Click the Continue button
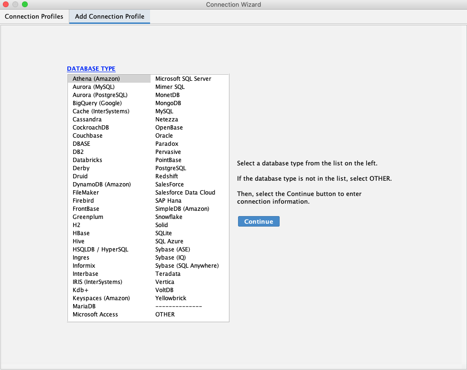Image resolution: width=467 pixels, height=370 pixels. click(259, 221)
